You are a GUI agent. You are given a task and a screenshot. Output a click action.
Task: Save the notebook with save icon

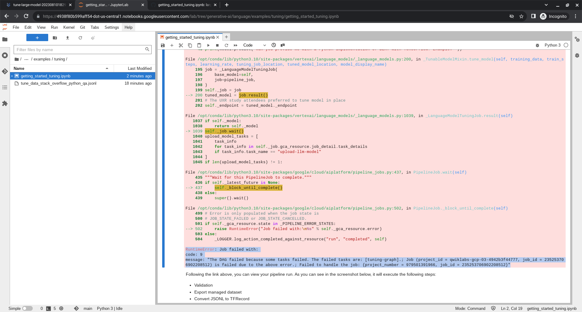[163, 45]
